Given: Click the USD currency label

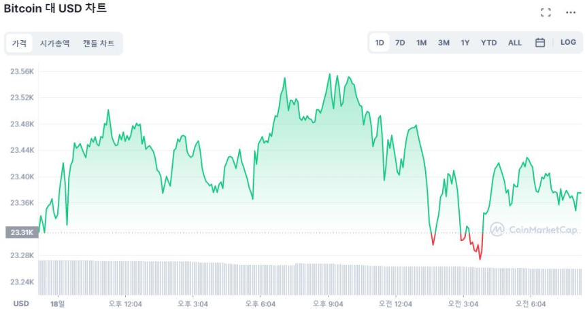Looking at the screenshot, I should pos(20,304).
